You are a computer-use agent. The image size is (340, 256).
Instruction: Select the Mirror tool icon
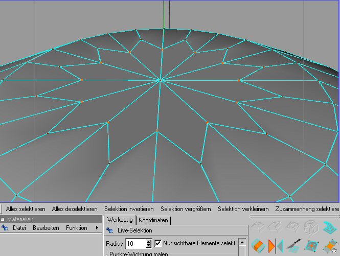tap(276, 245)
